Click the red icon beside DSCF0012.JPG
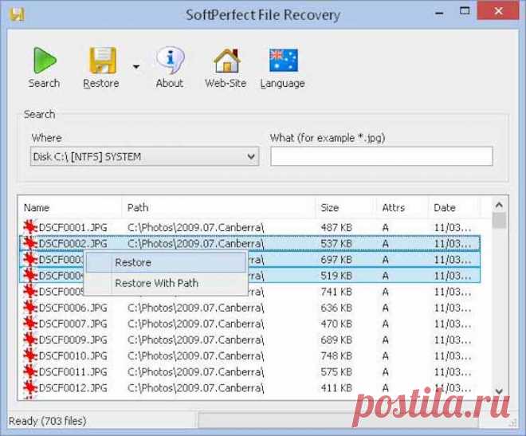Screen dimensions: 526x436 click(30, 387)
